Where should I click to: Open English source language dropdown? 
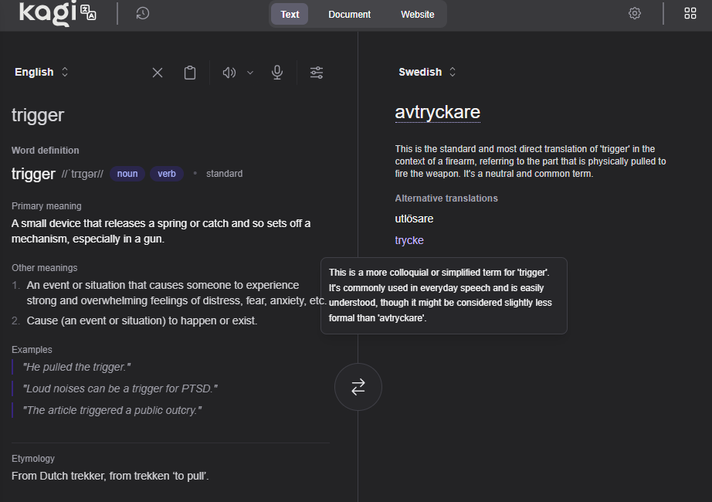[42, 72]
